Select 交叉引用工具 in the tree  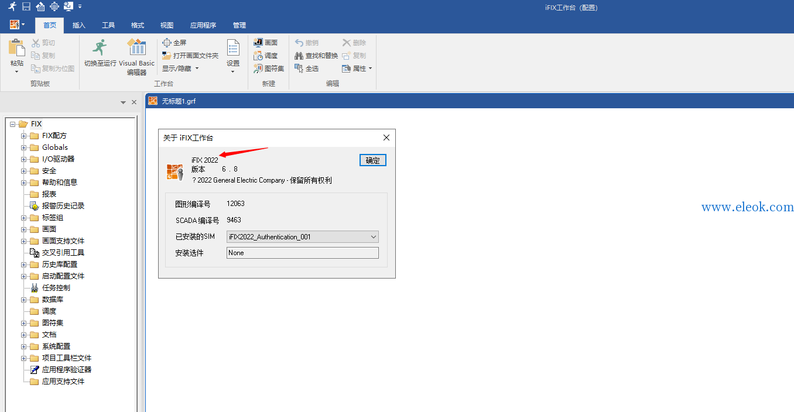coord(63,253)
